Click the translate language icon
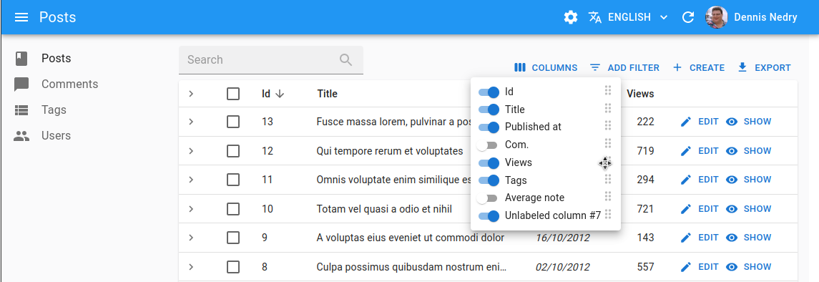The image size is (819, 282). 595,17
